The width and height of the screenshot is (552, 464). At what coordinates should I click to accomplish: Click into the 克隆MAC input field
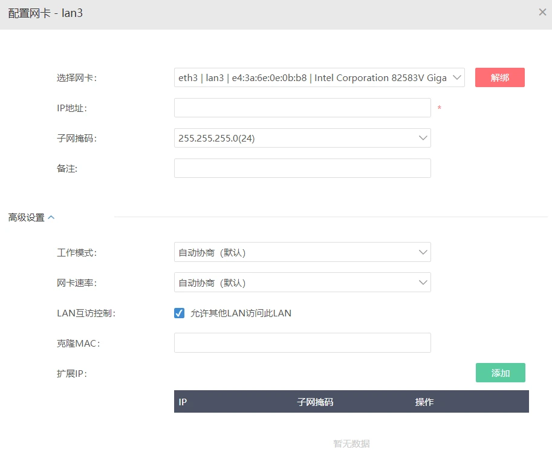pyautogui.click(x=302, y=343)
